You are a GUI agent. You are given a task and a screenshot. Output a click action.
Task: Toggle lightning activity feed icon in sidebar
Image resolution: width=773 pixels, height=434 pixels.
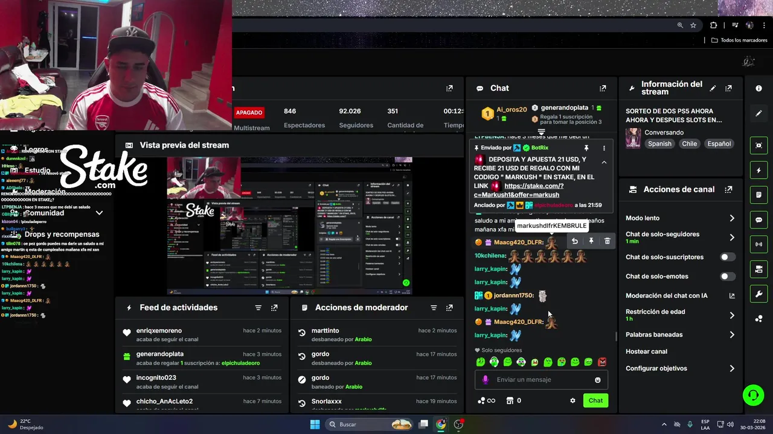(x=759, y=171)
